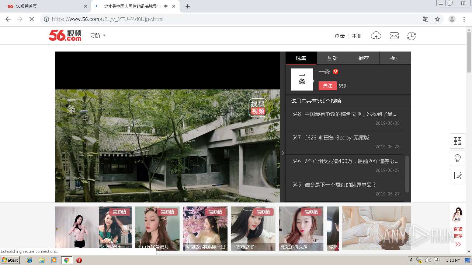Screen dimensions: 472x265
Task: Go back in browser history
Action: pos(8,19)
